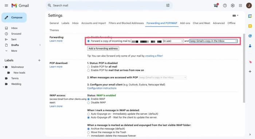Open Learn more under IMAP access

[x=56, y=106]
